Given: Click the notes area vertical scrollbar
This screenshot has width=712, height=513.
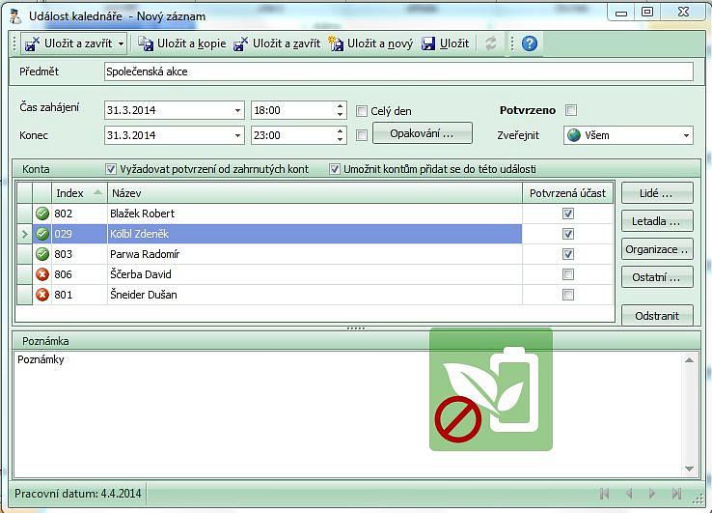Looking at the screenshot, I should click(689, 413).
